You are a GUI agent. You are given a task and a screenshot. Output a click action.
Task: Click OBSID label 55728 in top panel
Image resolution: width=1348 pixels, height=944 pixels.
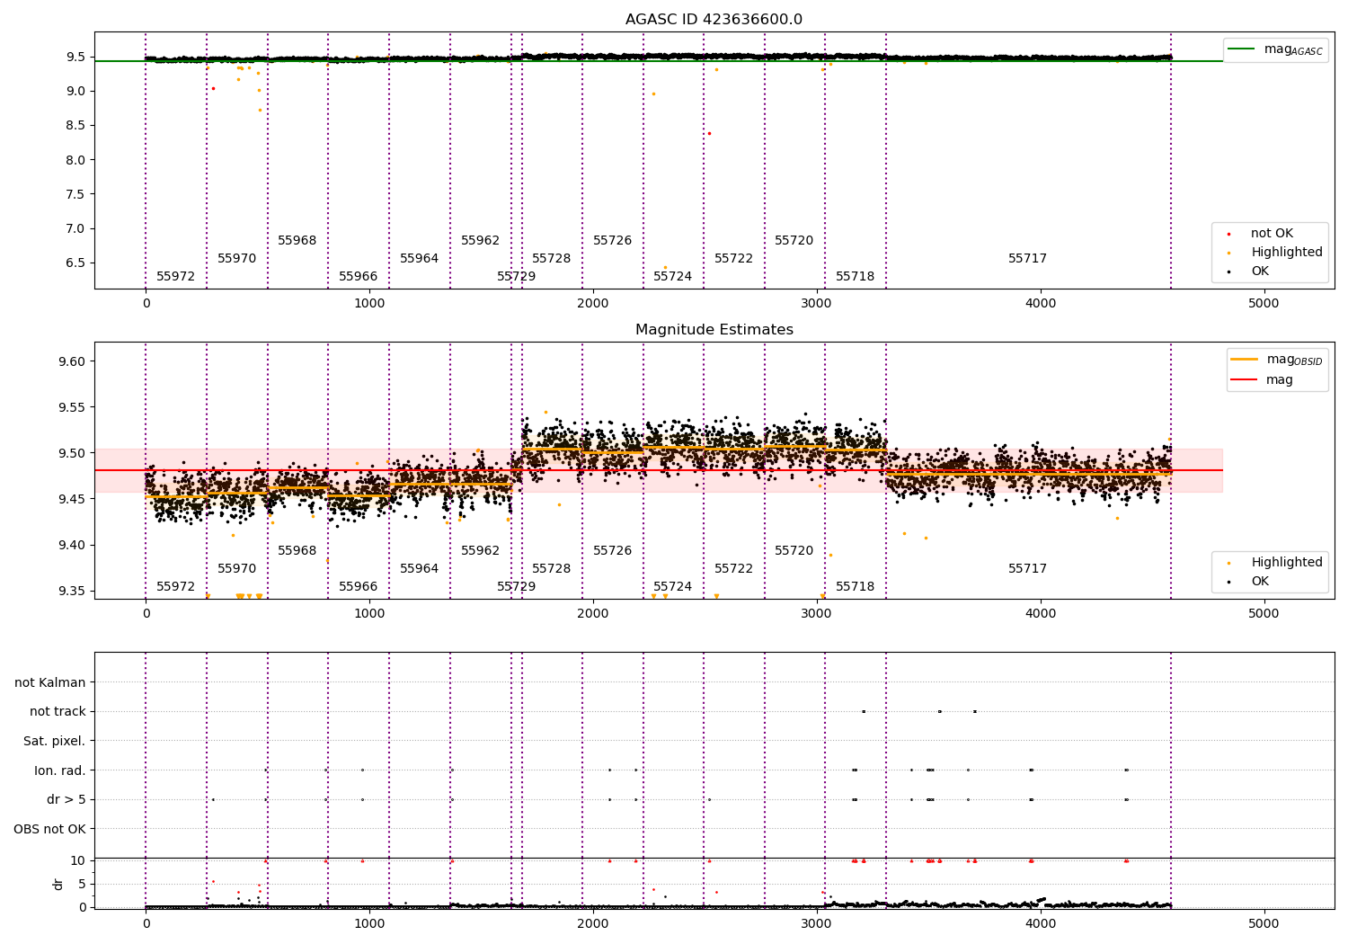click(x=552, y=259)
